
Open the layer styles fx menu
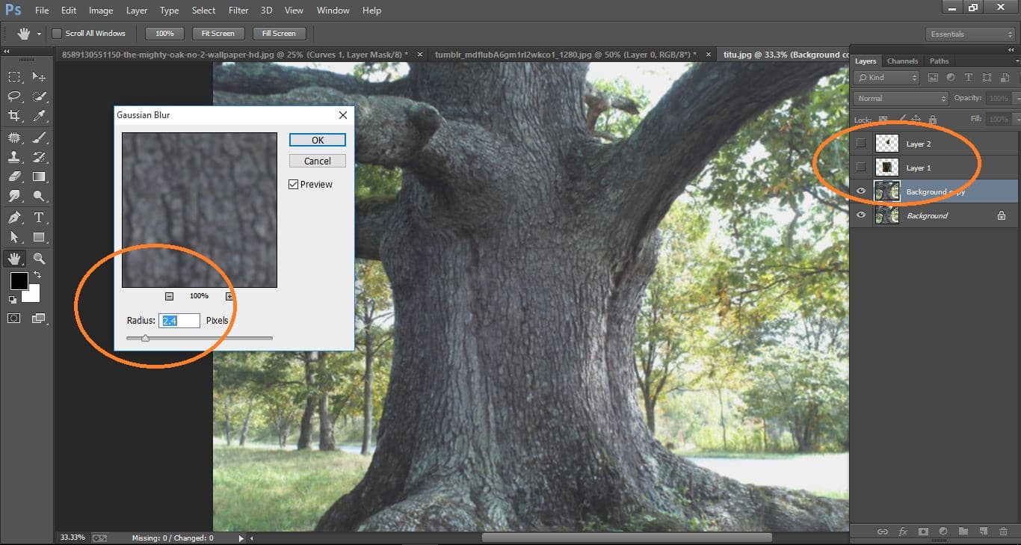pos(903,532)
